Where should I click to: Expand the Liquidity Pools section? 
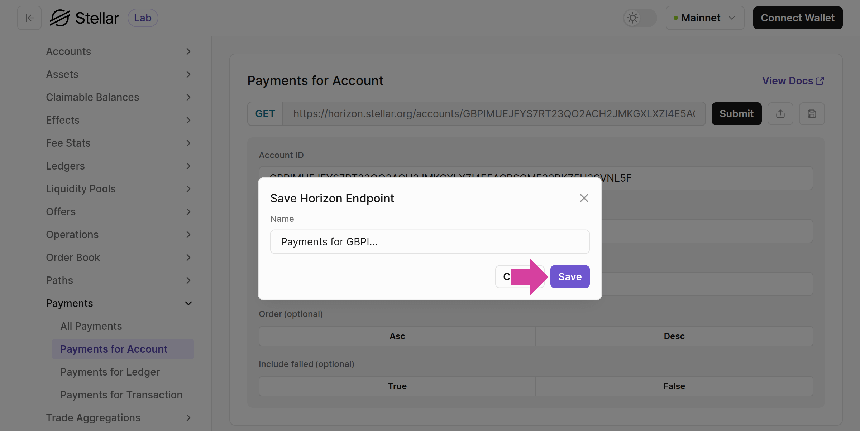coord(118,189)
